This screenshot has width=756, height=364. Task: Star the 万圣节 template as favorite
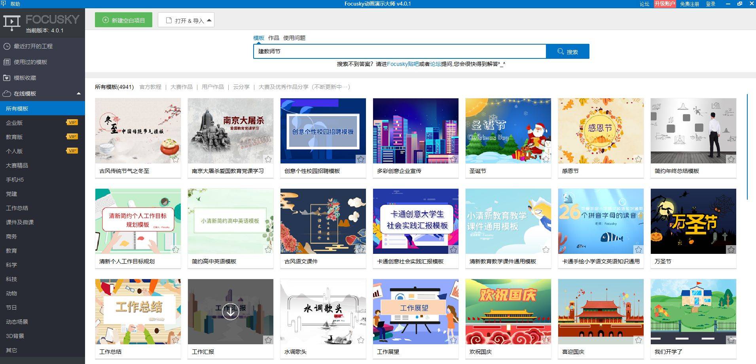pyautogui.click(x=731, y=250)
